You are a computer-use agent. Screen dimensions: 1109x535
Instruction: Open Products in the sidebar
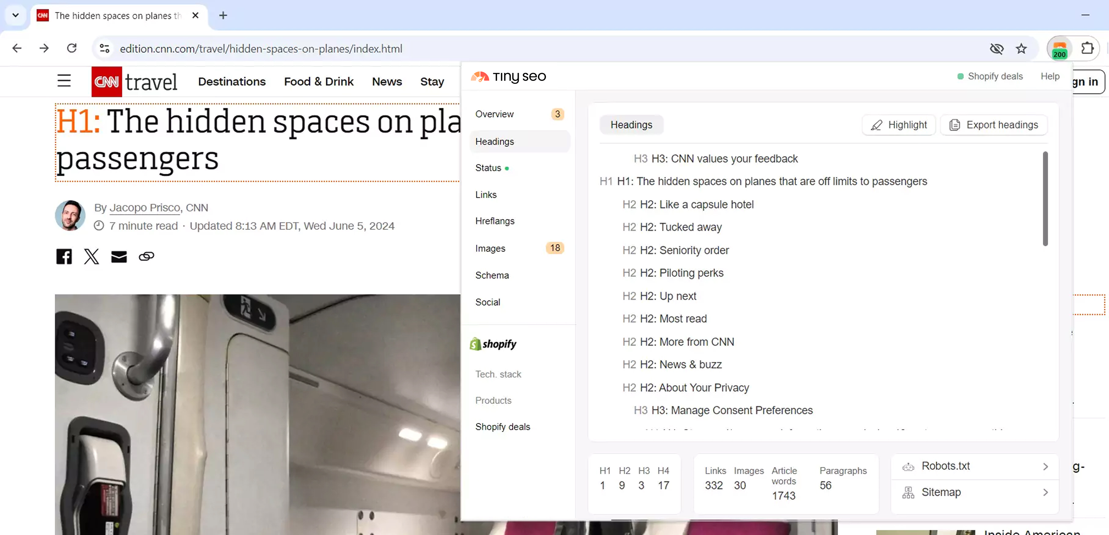point(493,400)
